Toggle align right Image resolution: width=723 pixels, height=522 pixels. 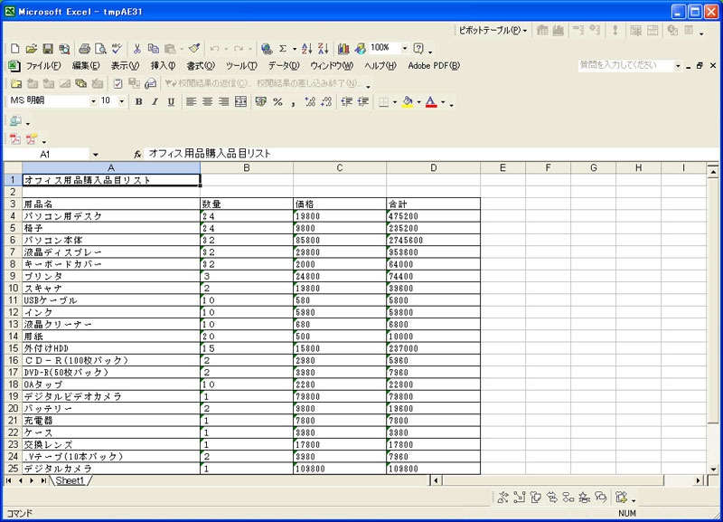pos(223,101)
